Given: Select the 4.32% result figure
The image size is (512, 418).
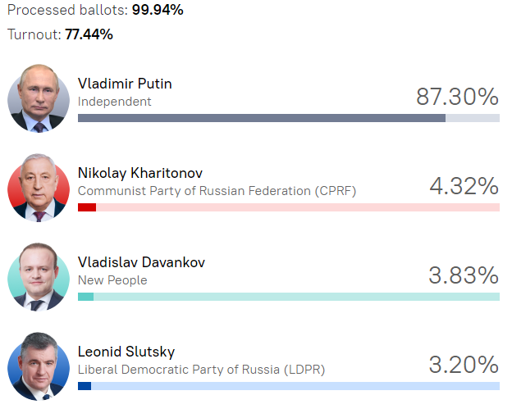Looking at the screenshot, I should pyautogui.click(x=464, y=186).
